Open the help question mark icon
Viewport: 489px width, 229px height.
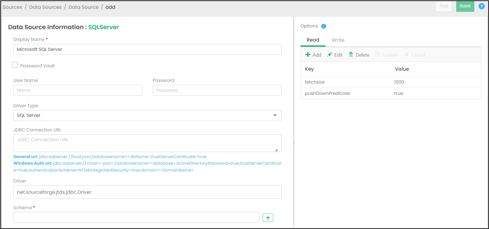[x=482, y=6]
